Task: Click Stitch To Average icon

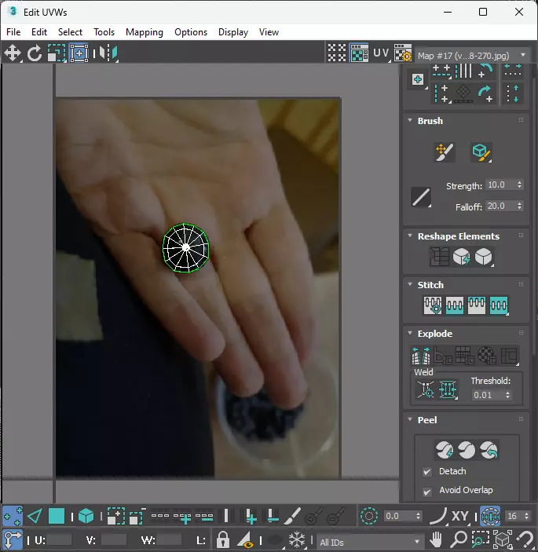Action: [x=455, y=305]
